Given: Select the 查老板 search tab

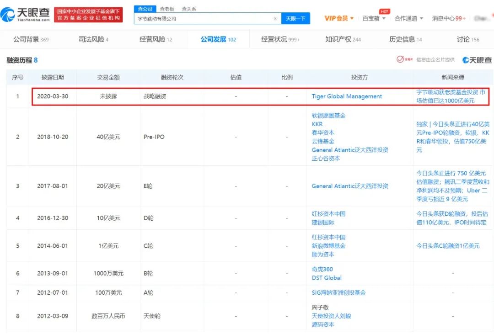Looking at the screenshot, I should coord(167,9).
